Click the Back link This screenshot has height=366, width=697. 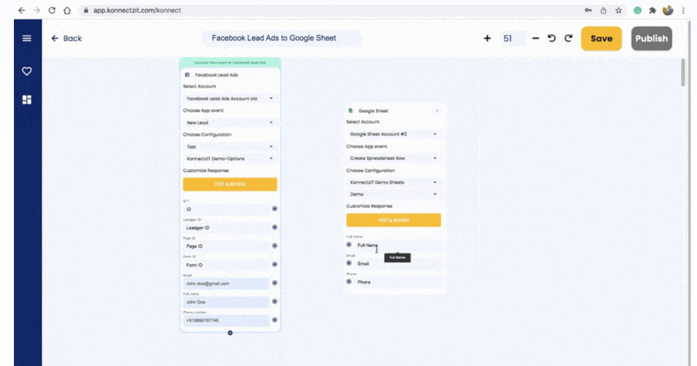click(67, 38)
